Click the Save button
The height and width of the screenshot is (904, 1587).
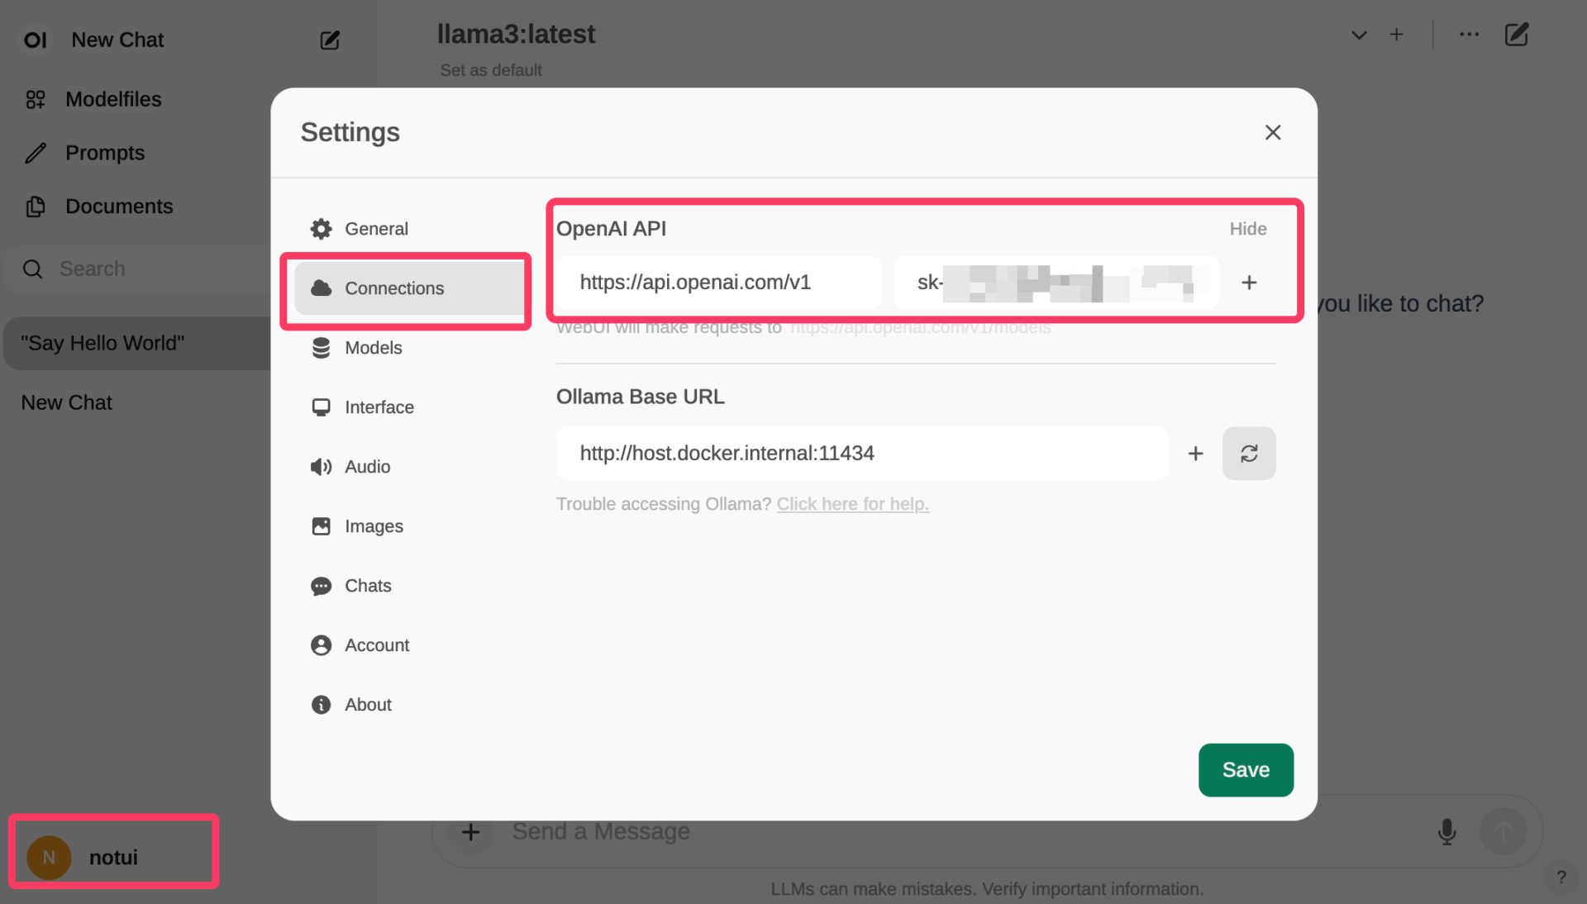[x=1245, y=769]
